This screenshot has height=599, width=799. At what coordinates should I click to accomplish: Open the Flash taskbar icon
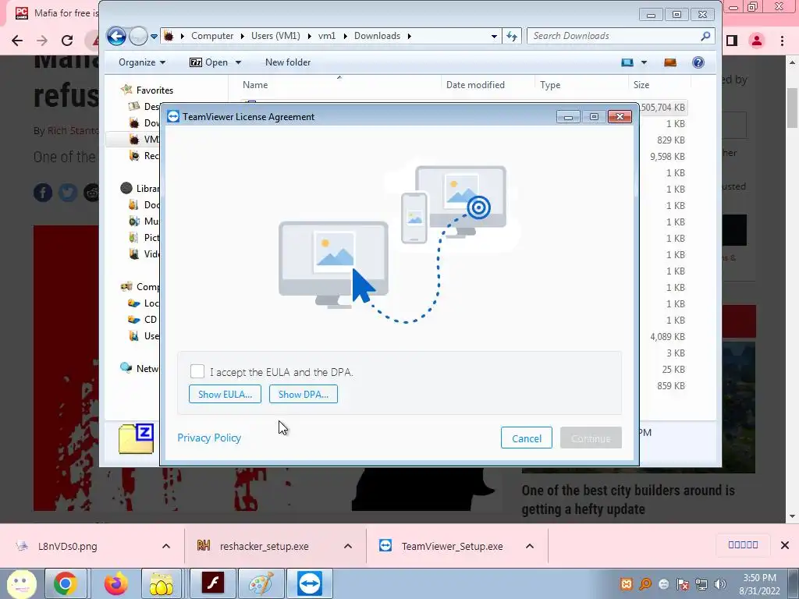[212, 583]
